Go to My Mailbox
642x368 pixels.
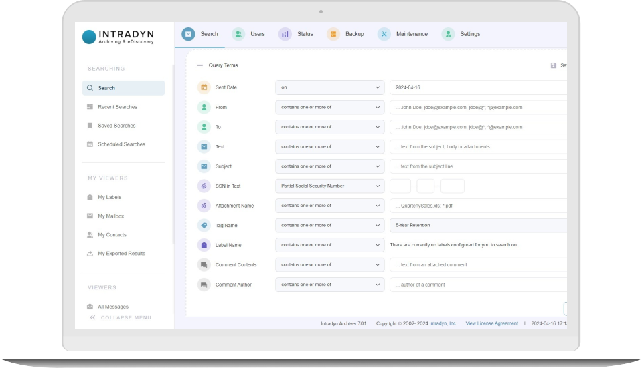106,216
